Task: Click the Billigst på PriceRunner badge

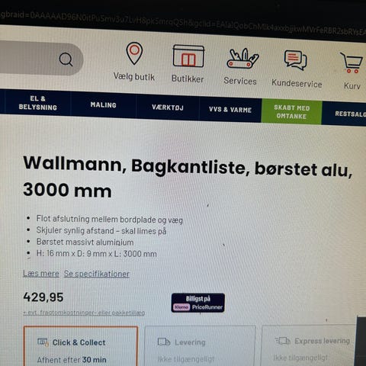Action: point(198,303)
